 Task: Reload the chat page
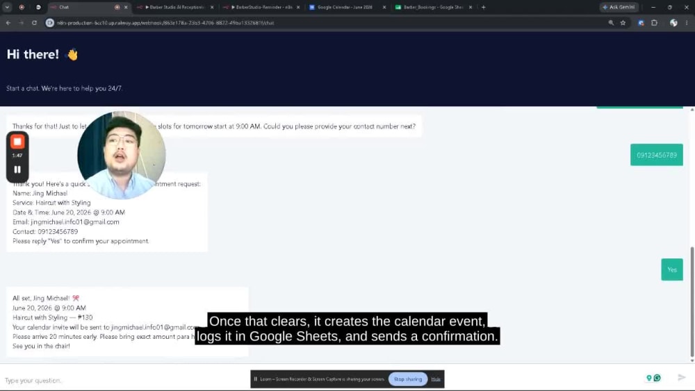pyautogui.click(x=34, y=23)
